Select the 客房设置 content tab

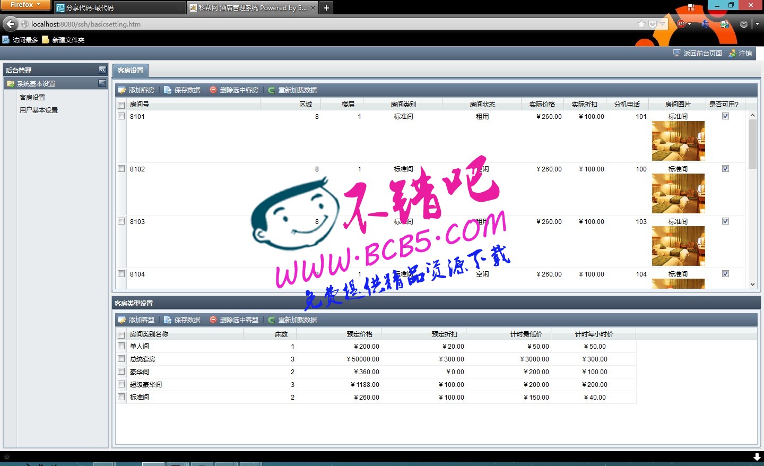(131, 70)
